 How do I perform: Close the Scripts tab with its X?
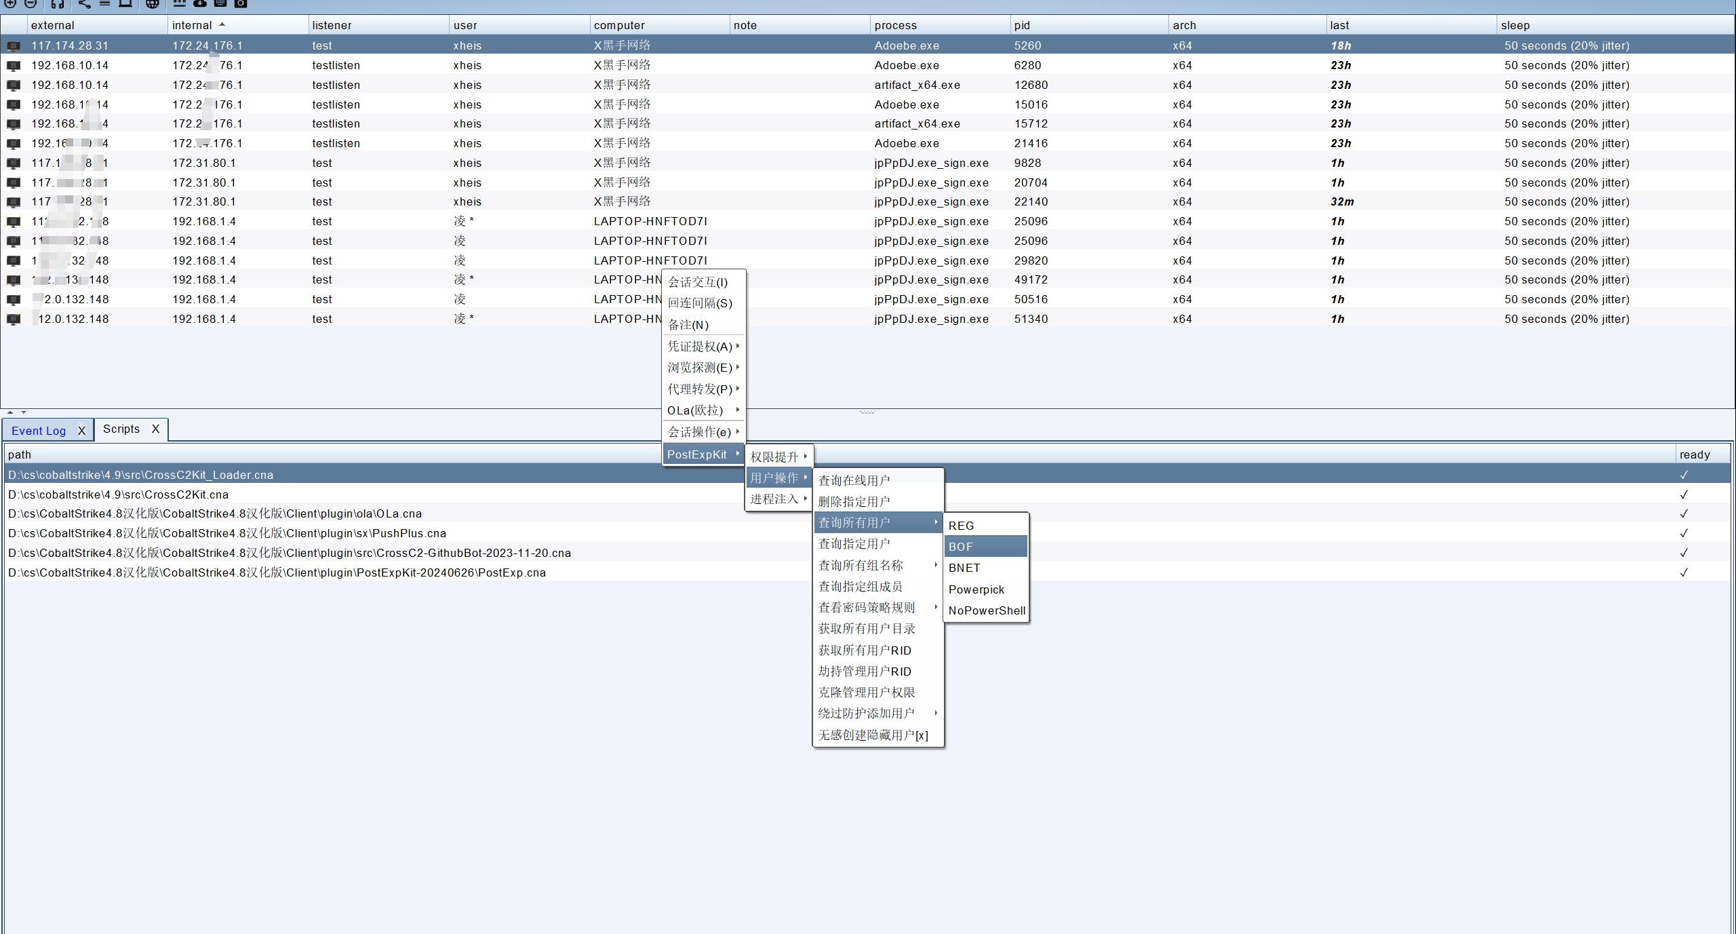[x=155, y=429]
